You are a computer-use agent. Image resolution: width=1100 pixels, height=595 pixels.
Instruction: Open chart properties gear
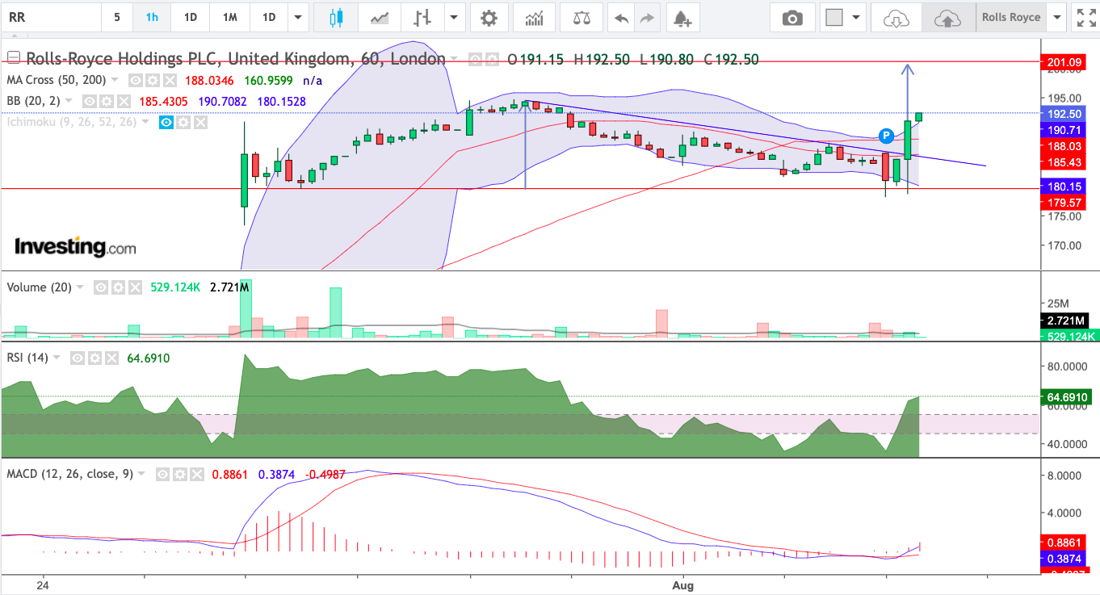489,17
